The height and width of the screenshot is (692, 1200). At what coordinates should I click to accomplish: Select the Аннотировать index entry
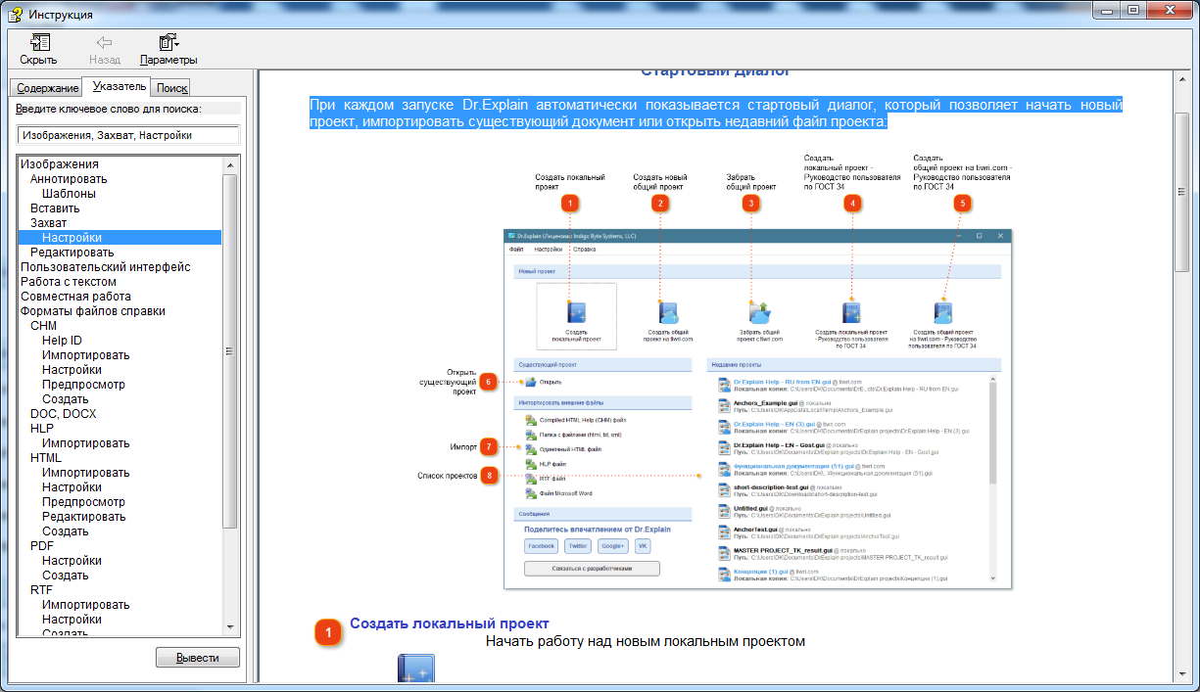(69, 179)
